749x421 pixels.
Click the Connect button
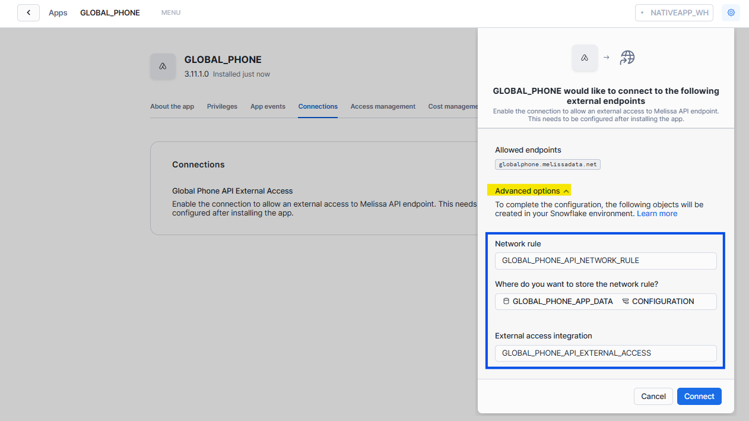coord(699,396)
